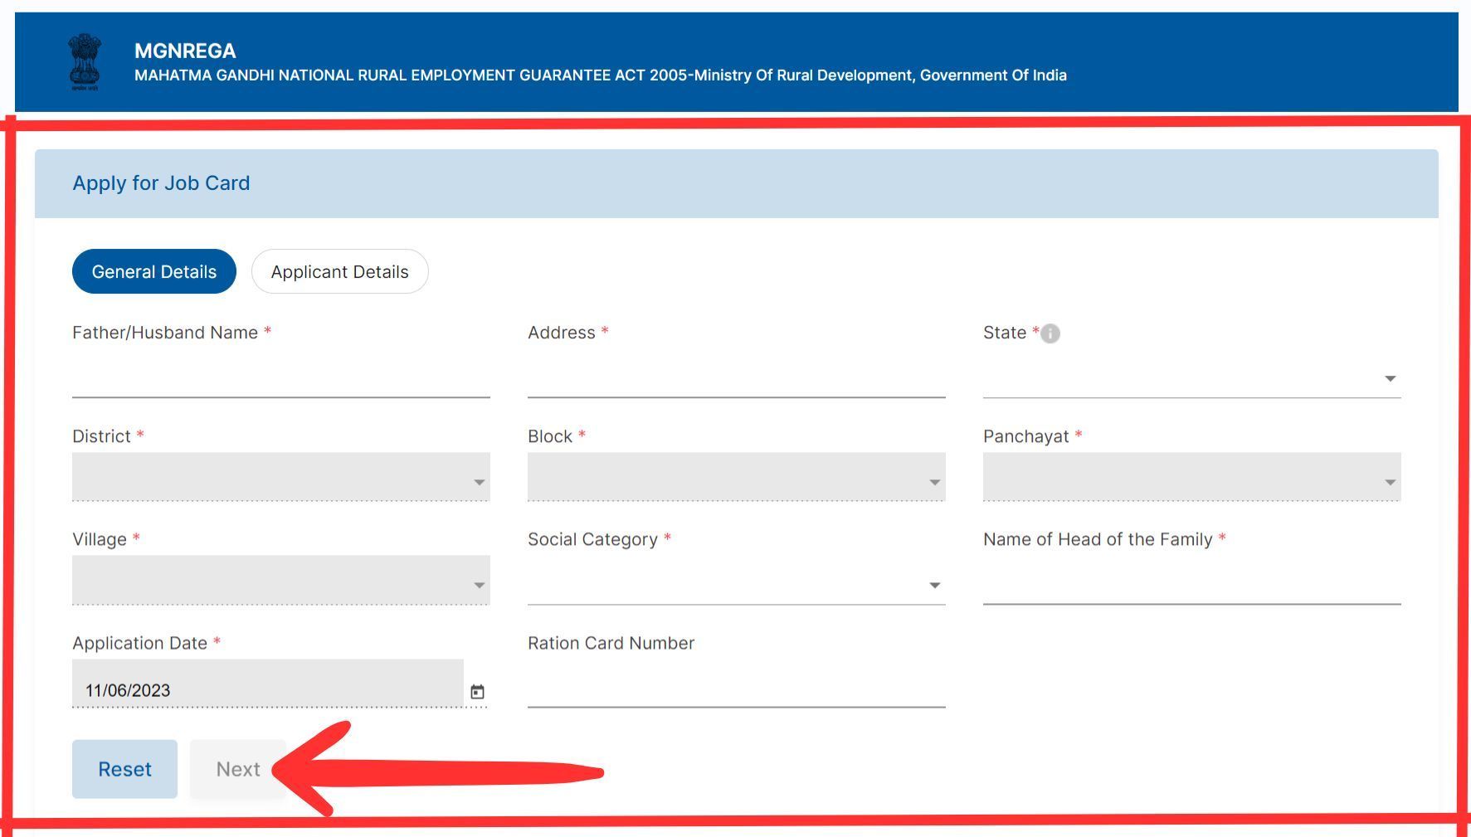Click the Apply for Job Card heading
Screen dimensions: 1471x837
[161, 183]
